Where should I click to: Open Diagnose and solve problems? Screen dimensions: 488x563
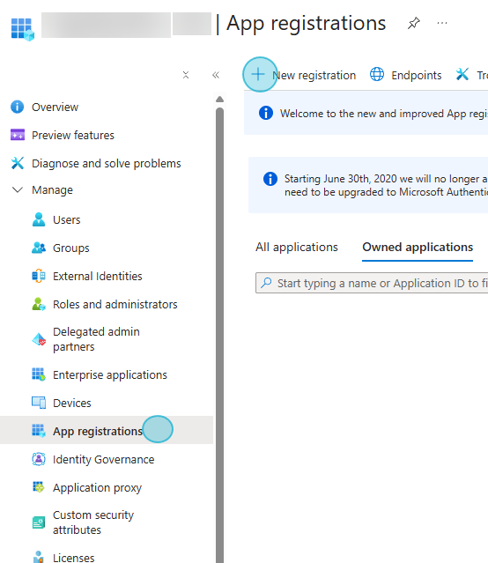[107, 163]
